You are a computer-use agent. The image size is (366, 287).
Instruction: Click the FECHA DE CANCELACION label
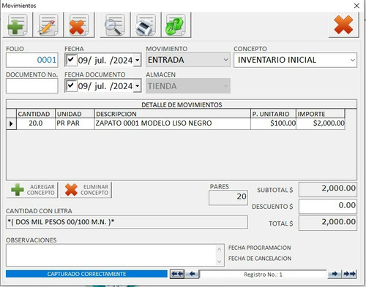[x=260, y=259]
